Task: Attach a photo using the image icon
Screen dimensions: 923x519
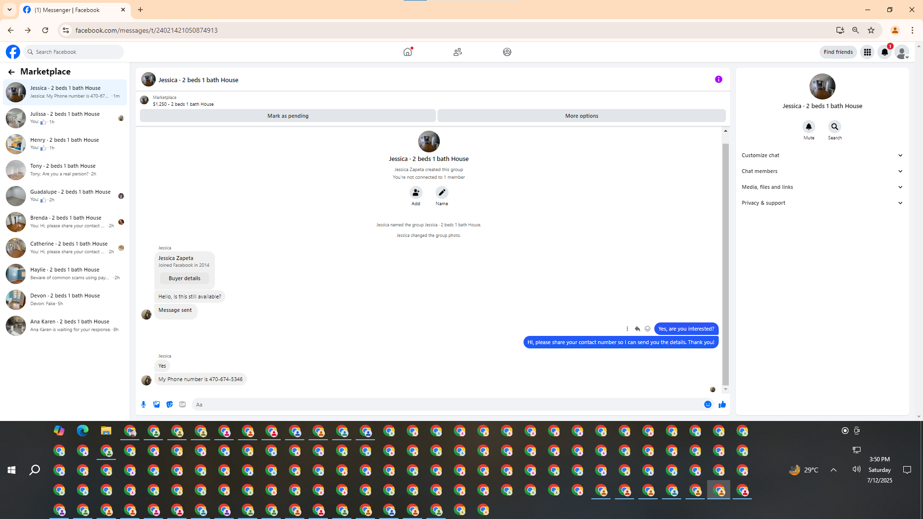Action: [x=156, y=405]
